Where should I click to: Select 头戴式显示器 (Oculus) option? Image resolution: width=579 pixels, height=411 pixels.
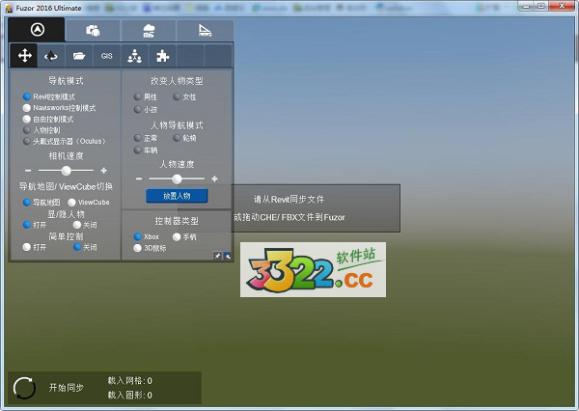[65, 141]
